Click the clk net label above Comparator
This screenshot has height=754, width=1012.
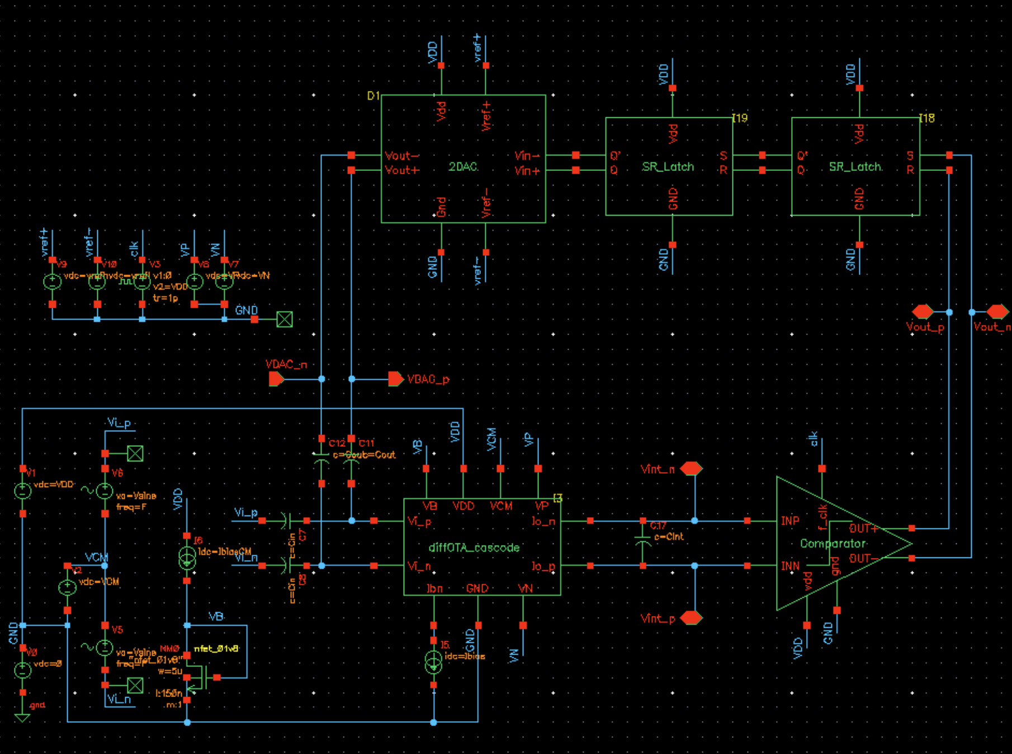point(814,439)
